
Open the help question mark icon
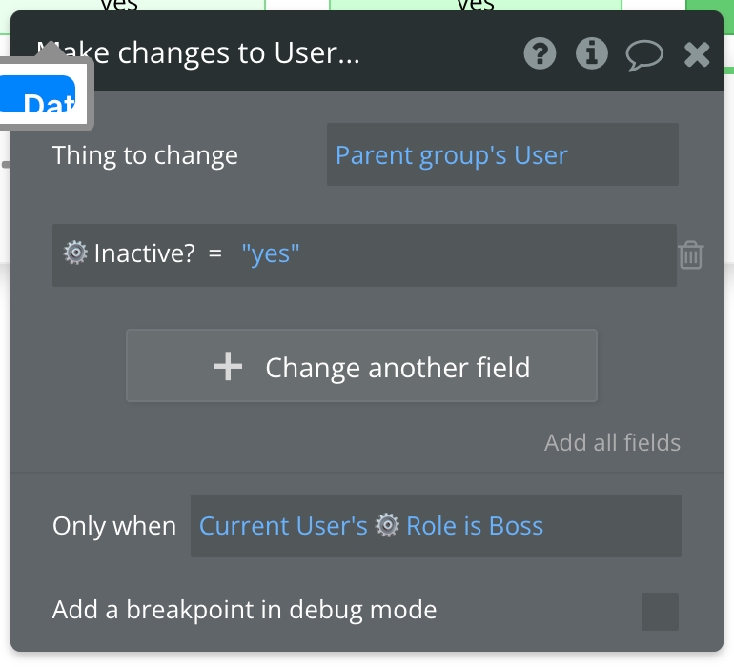point(540,54)
